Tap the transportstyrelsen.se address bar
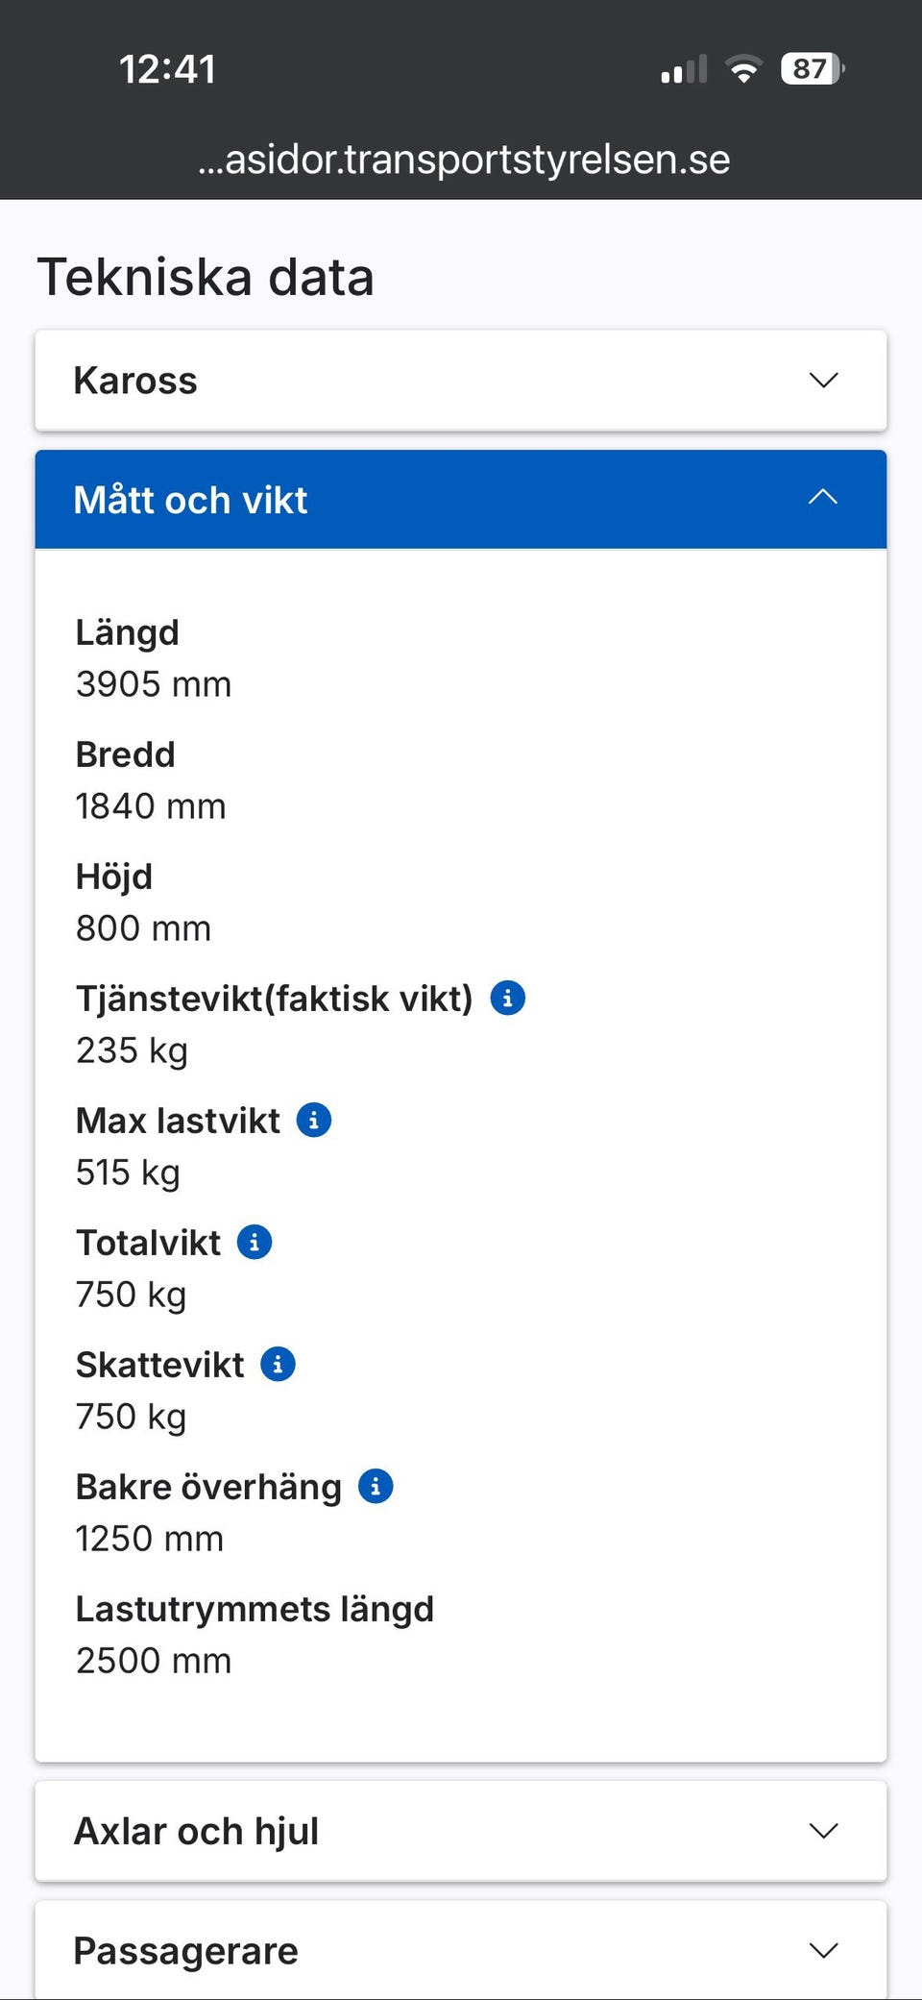Image resolution: width=922 pixels, height=2000 pixels. (464, 160)
